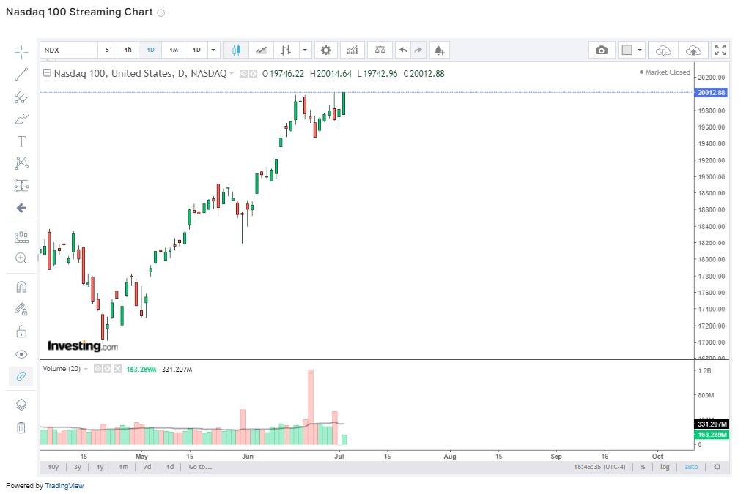Toggle the auto scale option
Image resolution: width=749 pixels, height=494 pixels.
[691, 467]
